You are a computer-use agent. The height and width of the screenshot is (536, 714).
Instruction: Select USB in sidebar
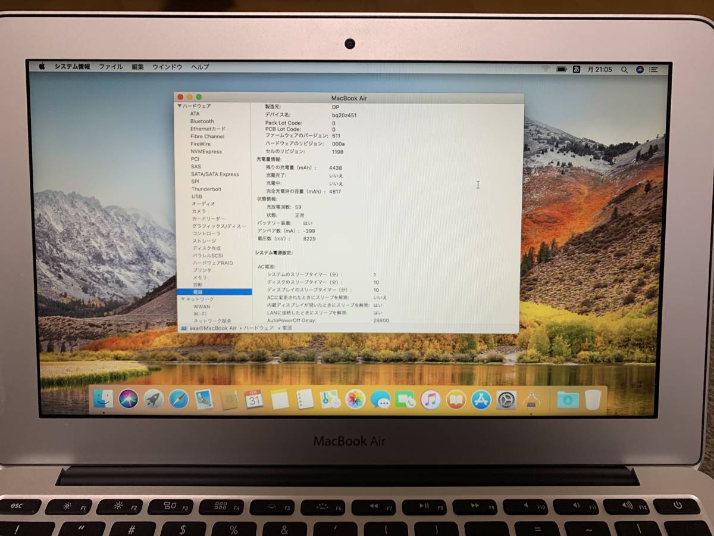[x=197, y=197]
